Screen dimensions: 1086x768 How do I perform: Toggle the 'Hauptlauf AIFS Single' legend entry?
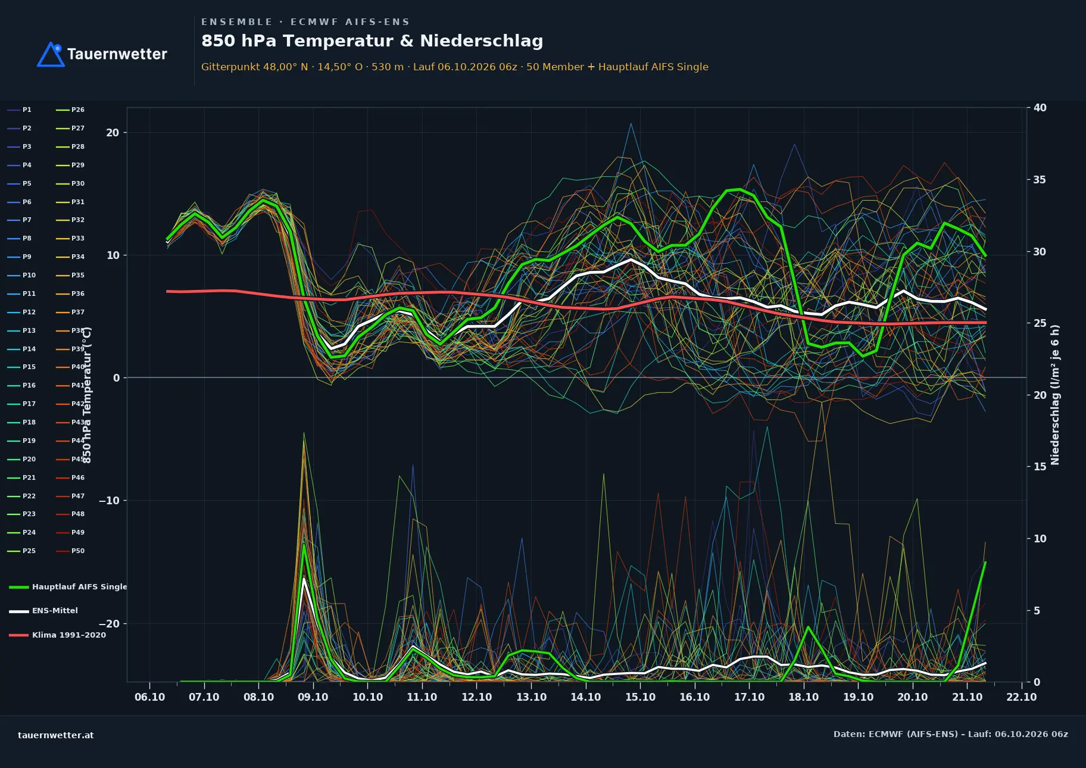(x=68, y=587)
